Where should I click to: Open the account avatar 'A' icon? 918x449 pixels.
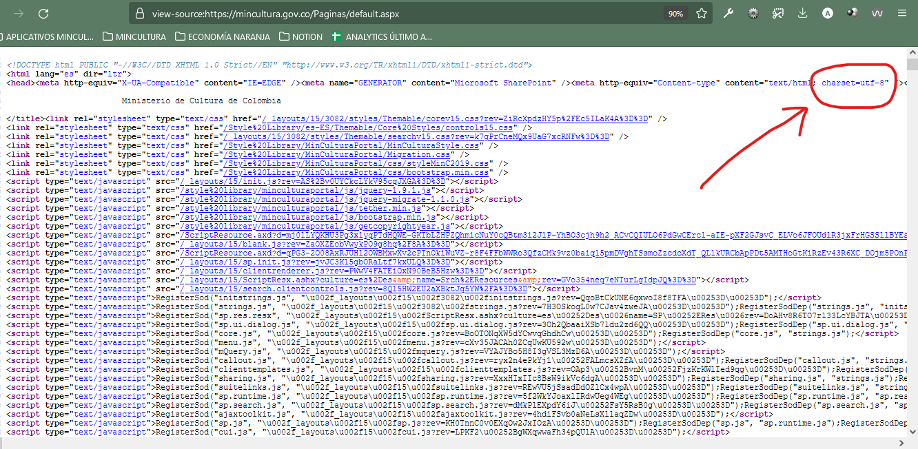[x=828, y=13]
